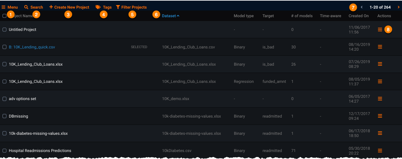Screen dimensions: 402x159
Task: Open actions menu for Hospital Readmissions Predictions
Action: 380,151
